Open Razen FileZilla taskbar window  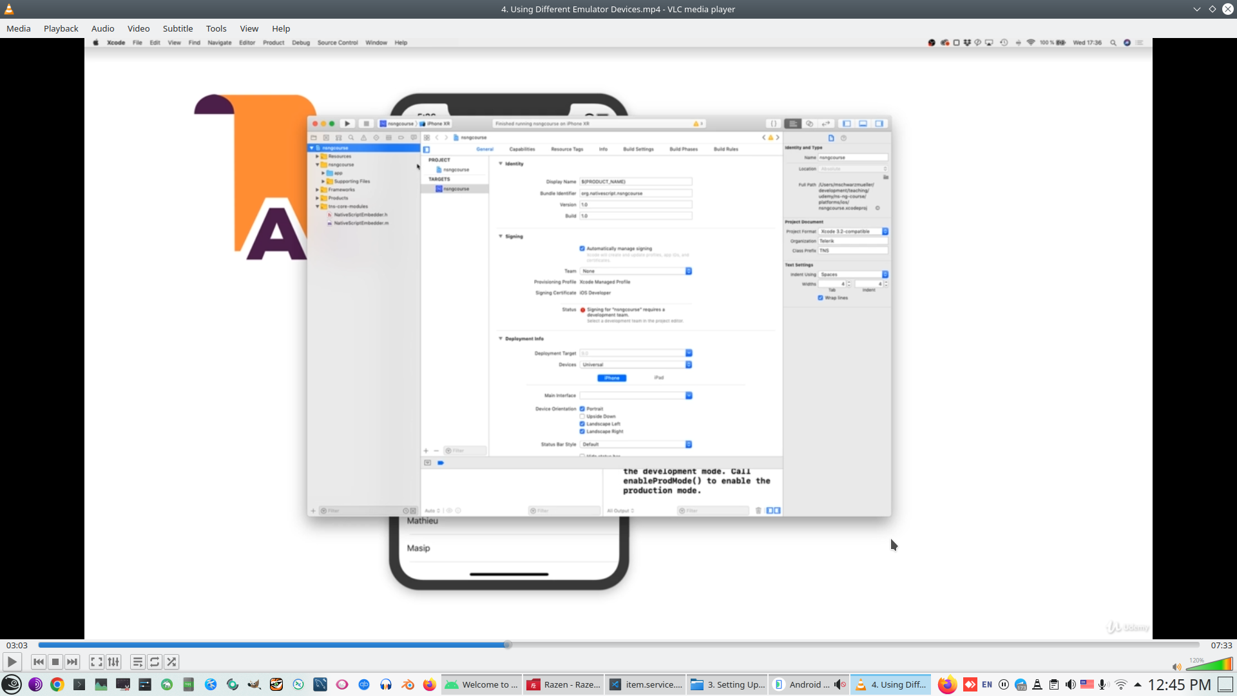coord(563,684)
